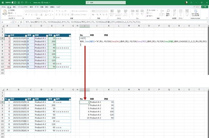Toggle the AutoSave switch in title bar
209x138 pixels.
click(13, 2)
